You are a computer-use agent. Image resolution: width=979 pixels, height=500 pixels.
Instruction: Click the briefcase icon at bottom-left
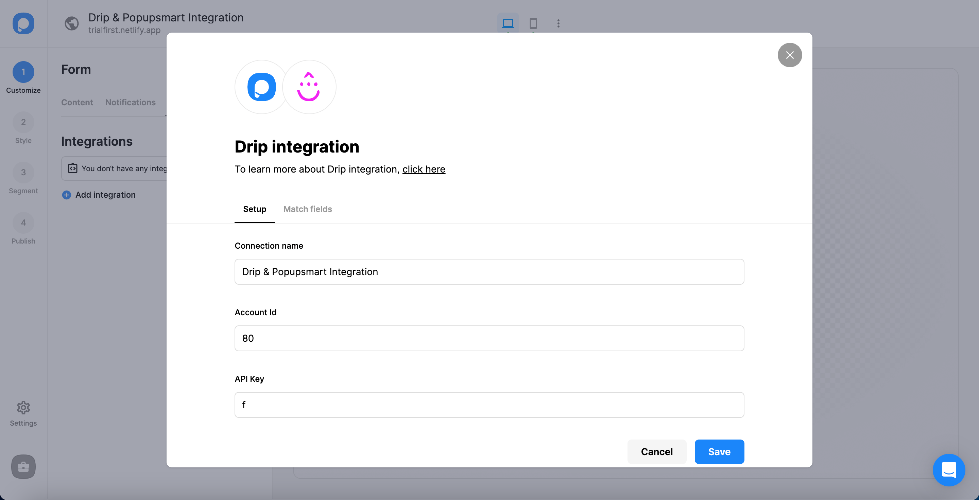coord(23,467)
